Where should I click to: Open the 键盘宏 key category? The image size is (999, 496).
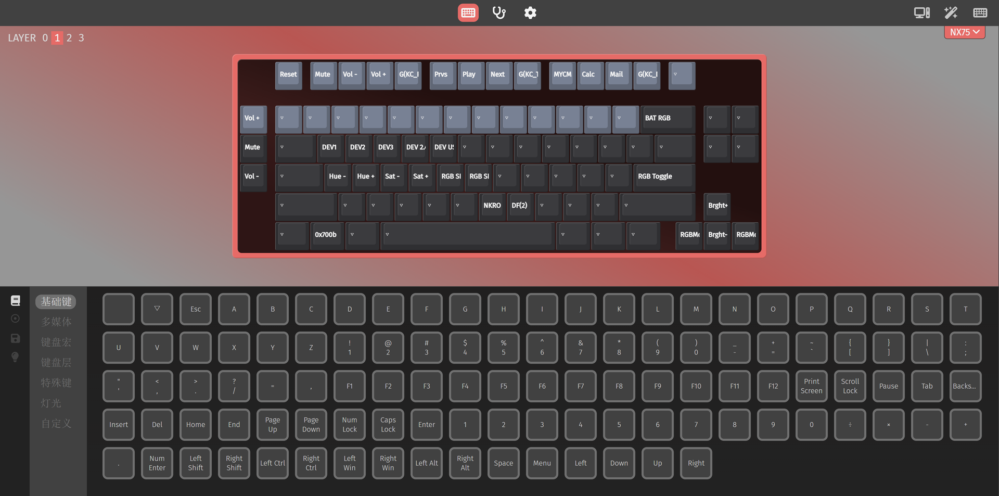click(56, 342)
